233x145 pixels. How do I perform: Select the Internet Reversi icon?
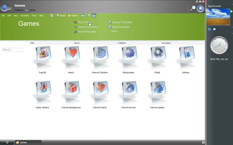click(129, 90)
